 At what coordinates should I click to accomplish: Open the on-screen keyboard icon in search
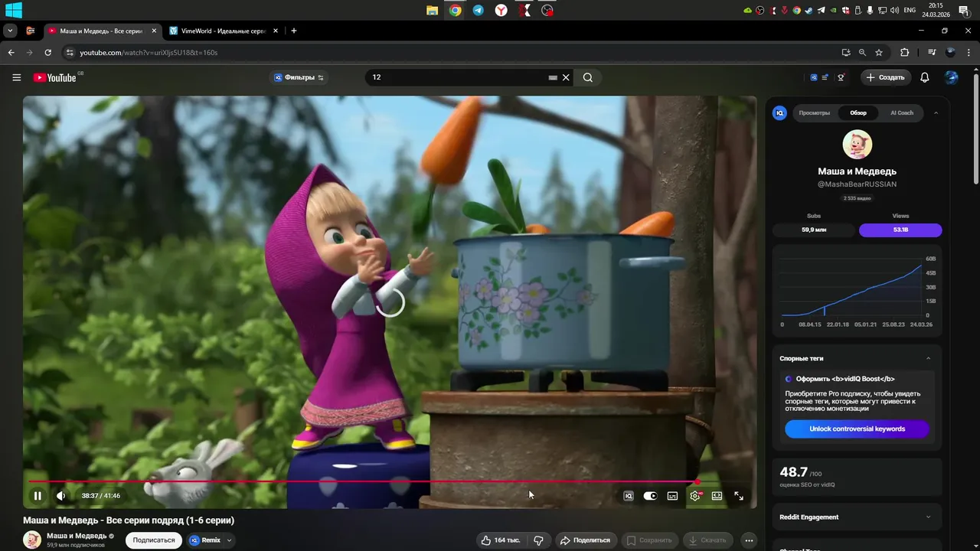(x=553, y=77)
